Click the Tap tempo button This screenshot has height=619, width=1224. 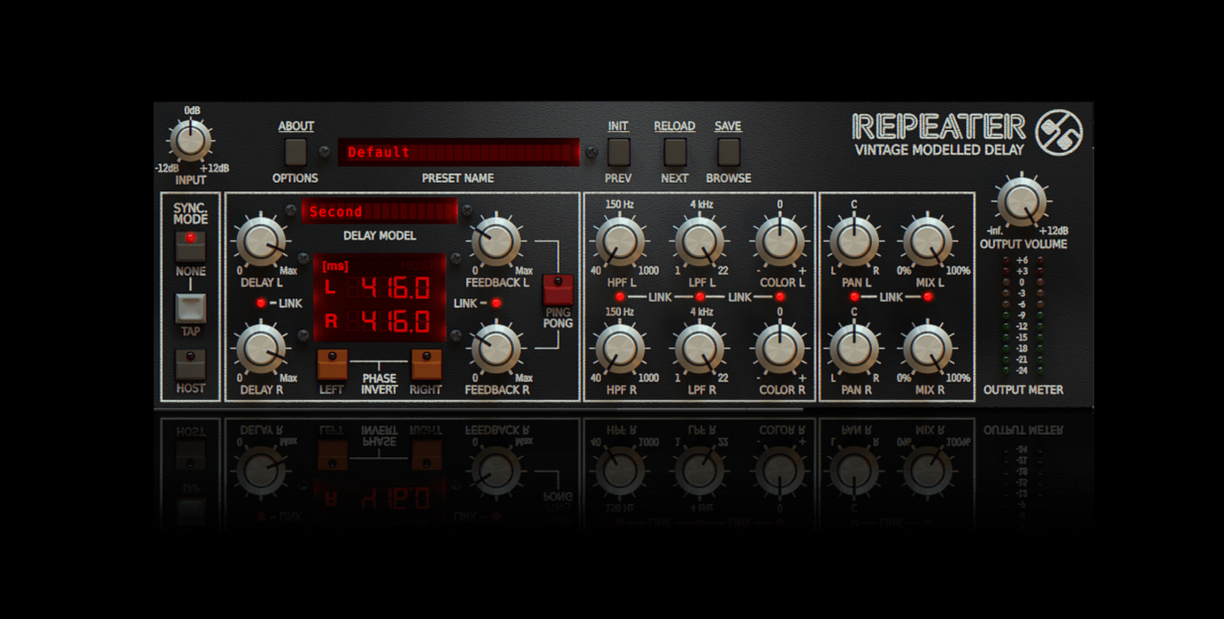click(190, 308)
